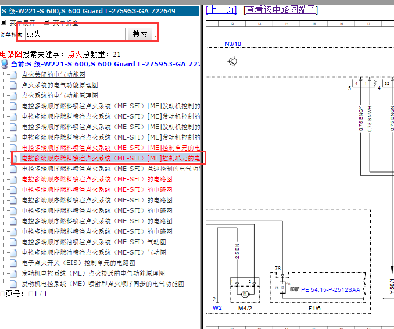Click the M4/2 motor label
Image resolution: width=394 pixels, height=329 pixels.
(245, 309)
